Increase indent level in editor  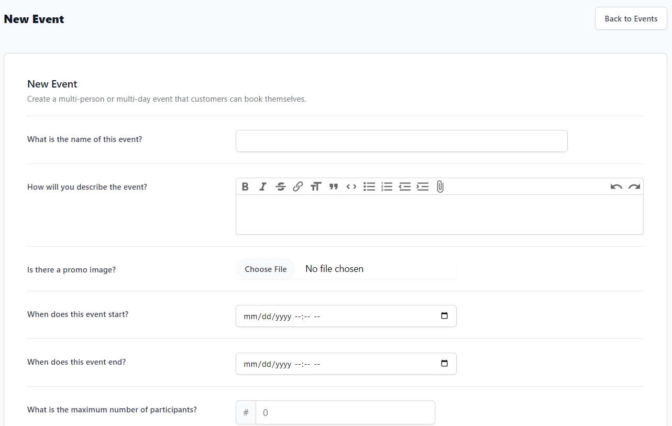[423, 187]
